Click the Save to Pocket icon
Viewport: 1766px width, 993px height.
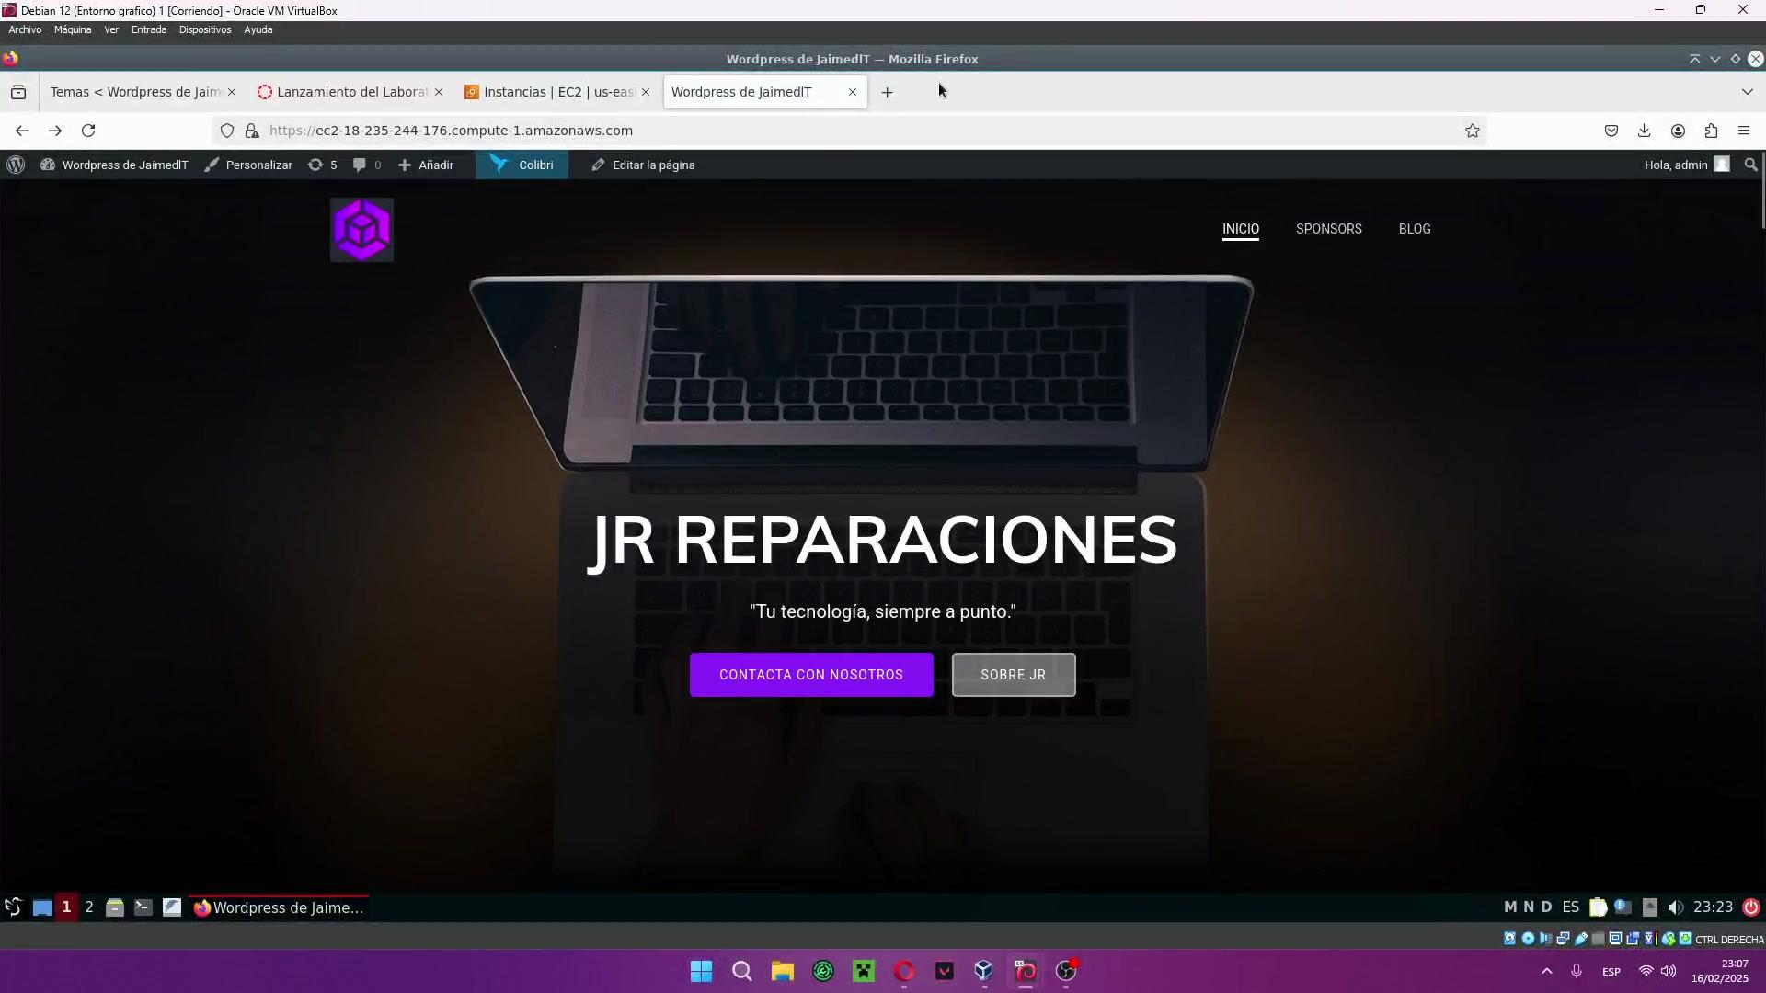pos(1611,131)
